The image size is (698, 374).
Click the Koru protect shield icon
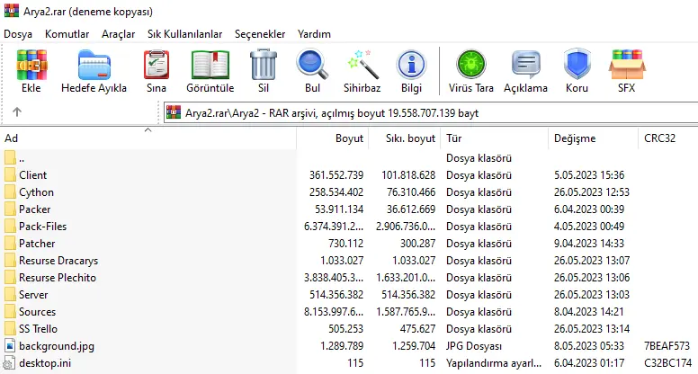click(577, 71)
